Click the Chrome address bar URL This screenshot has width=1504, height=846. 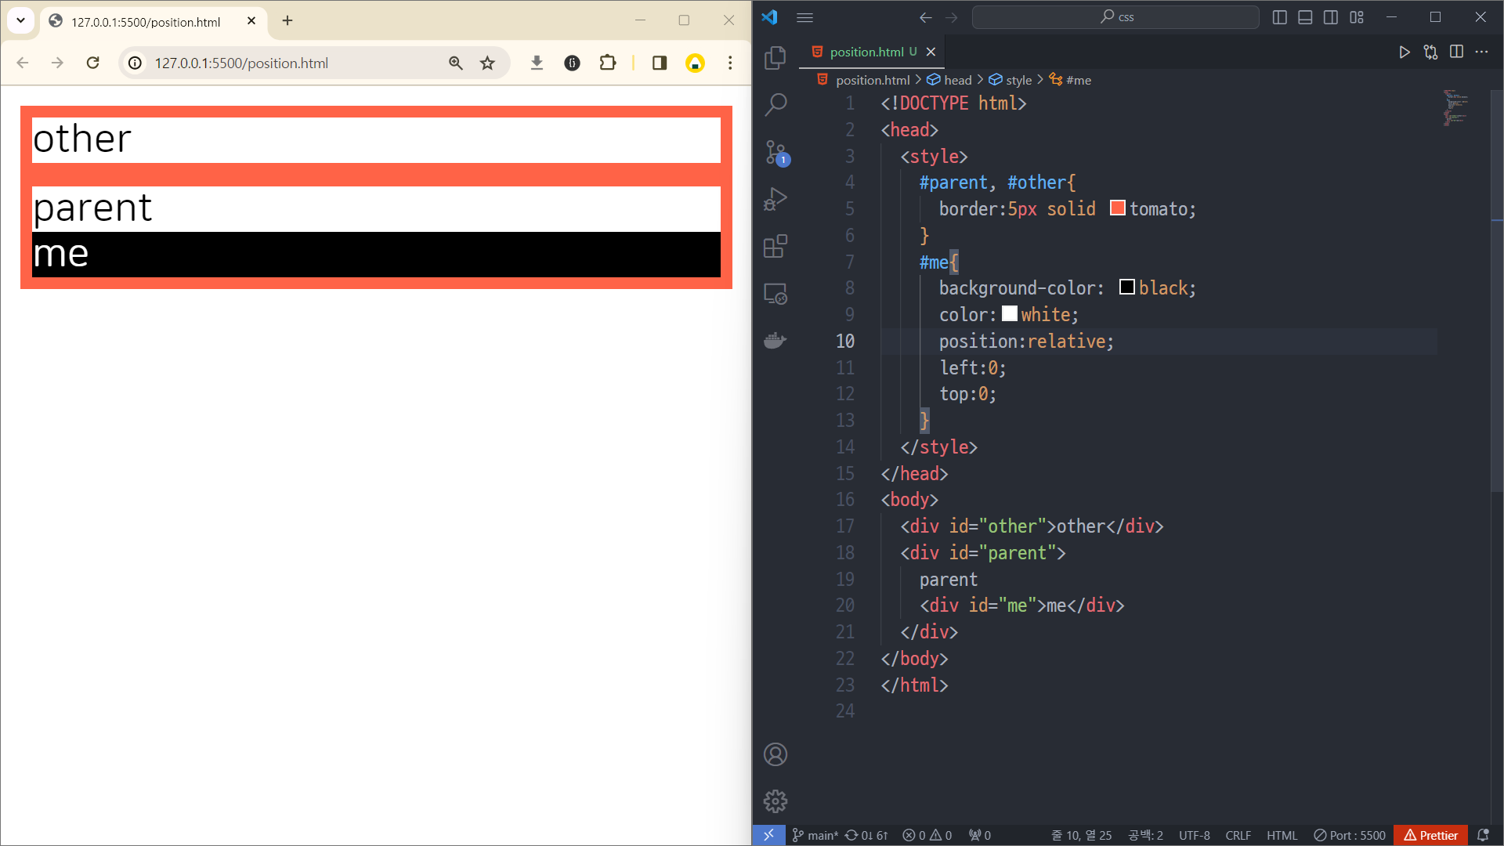pos(241,63)
